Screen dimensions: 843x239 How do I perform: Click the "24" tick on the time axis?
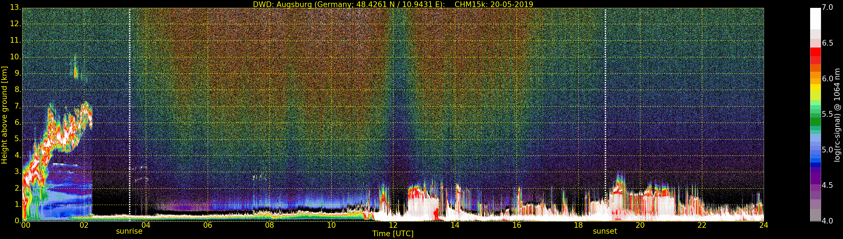pyautogui.click(x=764, y=225)
